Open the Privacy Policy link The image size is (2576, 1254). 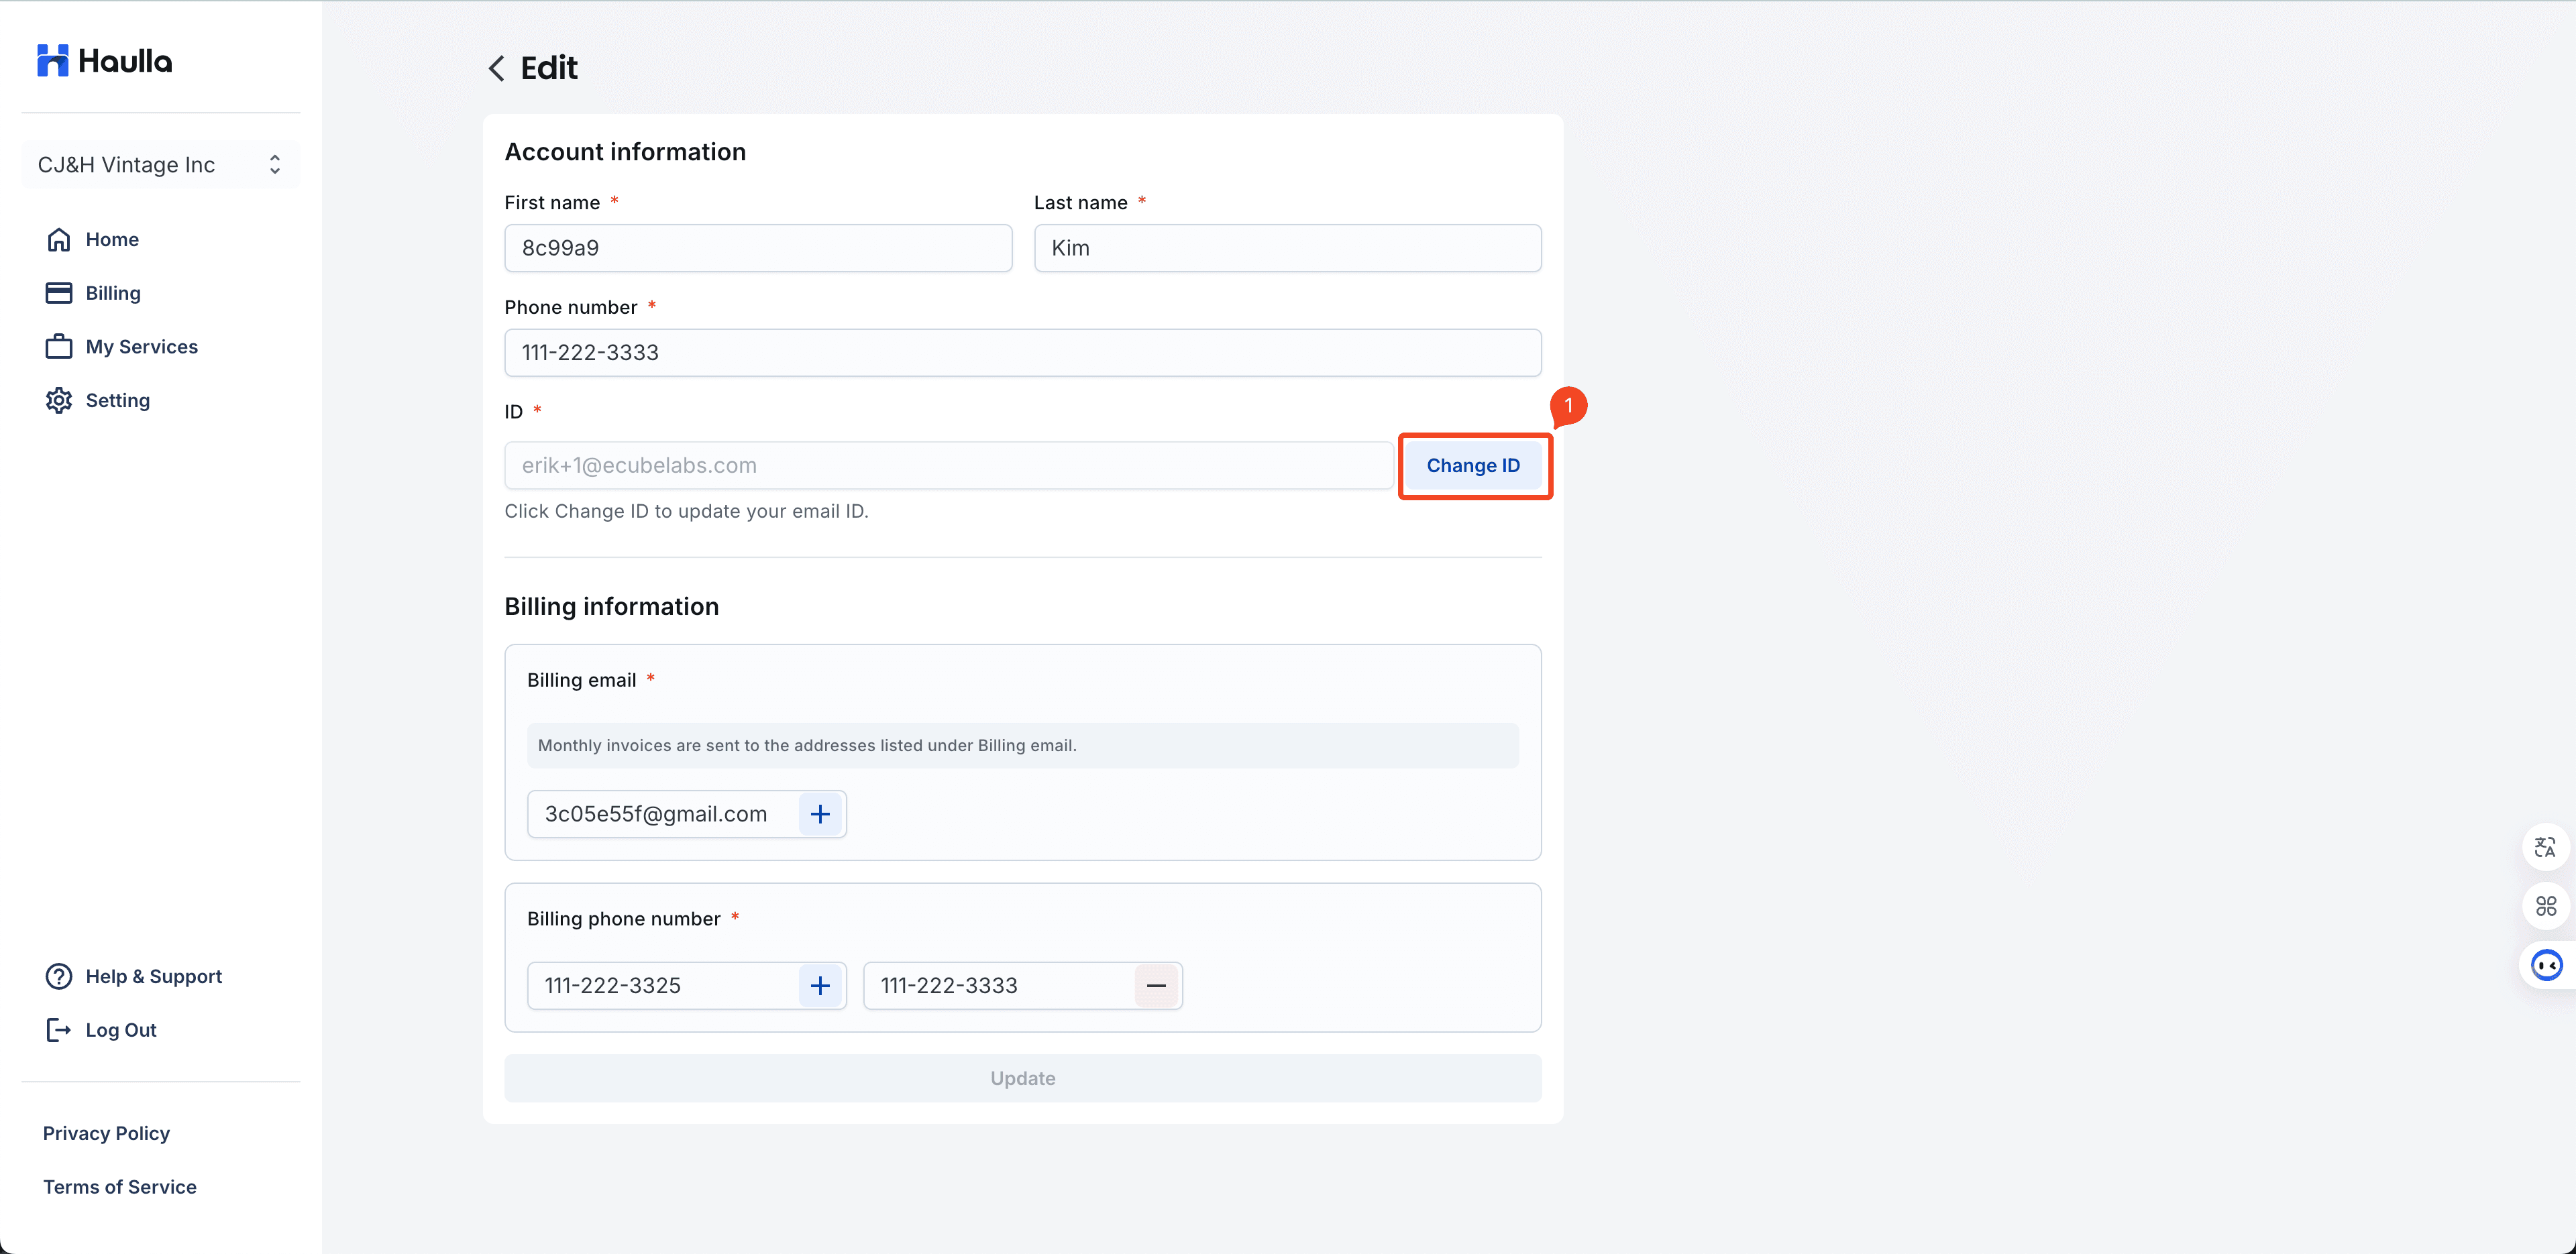coord(106,1133)
